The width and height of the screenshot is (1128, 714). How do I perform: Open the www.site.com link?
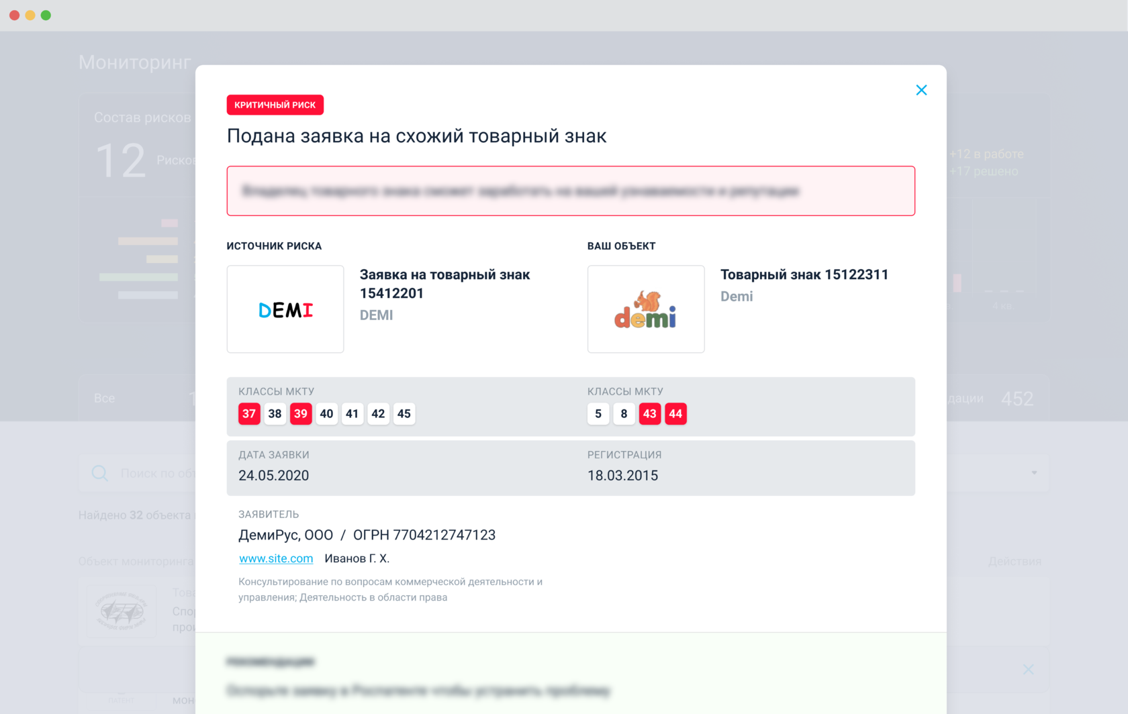pos(276,558)
